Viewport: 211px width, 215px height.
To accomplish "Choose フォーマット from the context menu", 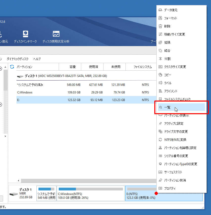I will (171, 18).
